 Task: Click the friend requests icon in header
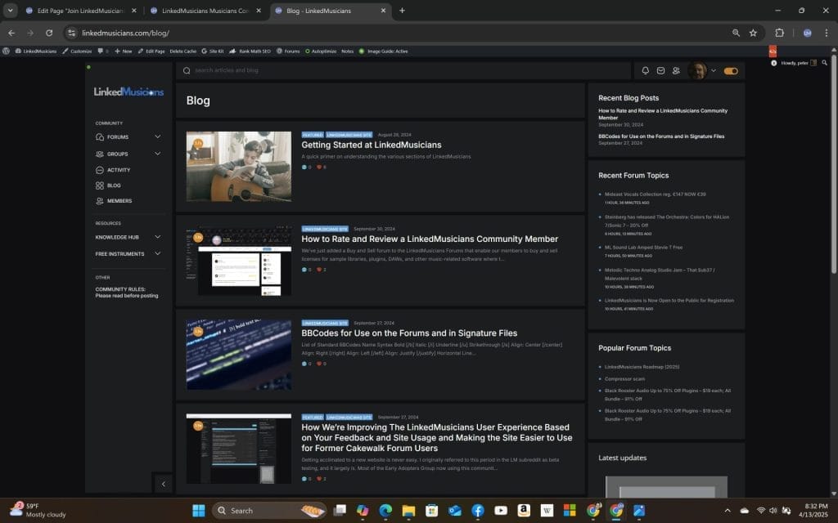(x=676, y=71)
